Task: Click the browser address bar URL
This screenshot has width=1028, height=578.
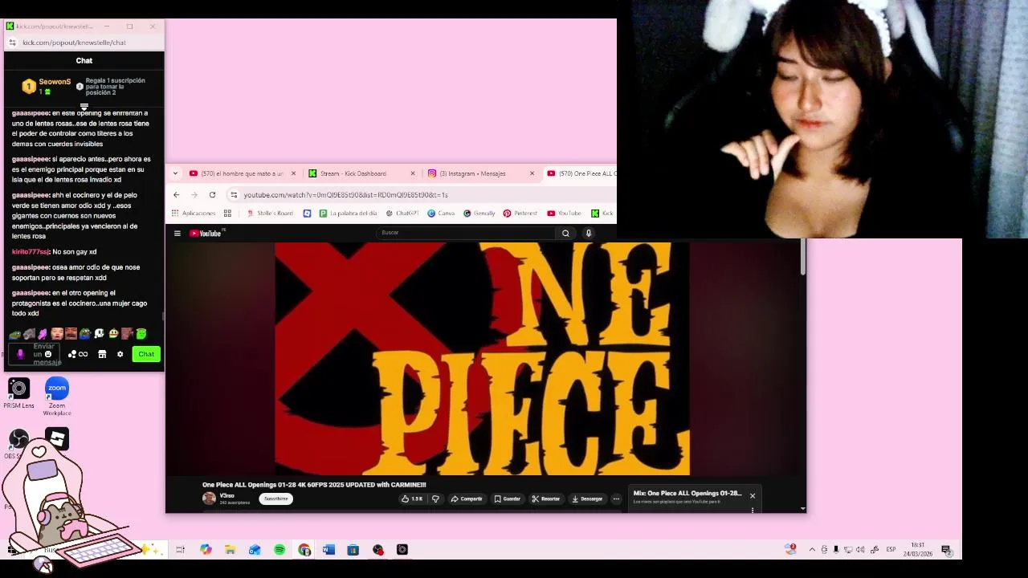Action: (x=345, y=194)
